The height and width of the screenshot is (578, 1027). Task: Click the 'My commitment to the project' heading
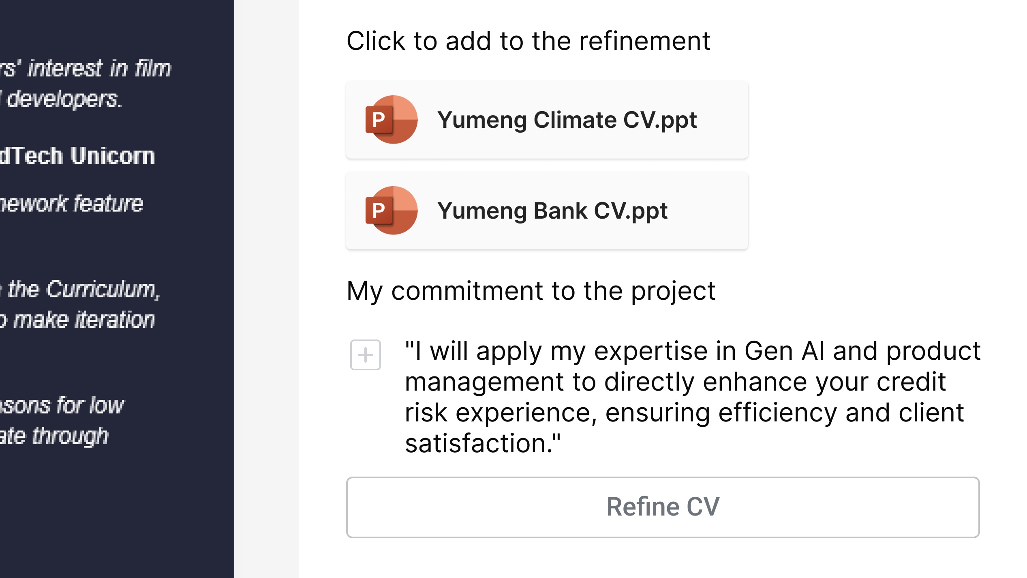(531, 291)
